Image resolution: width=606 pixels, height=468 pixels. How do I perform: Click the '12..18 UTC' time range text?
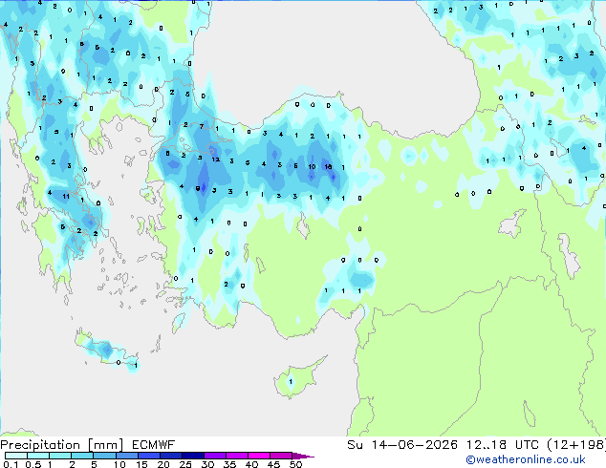(503, 445)
